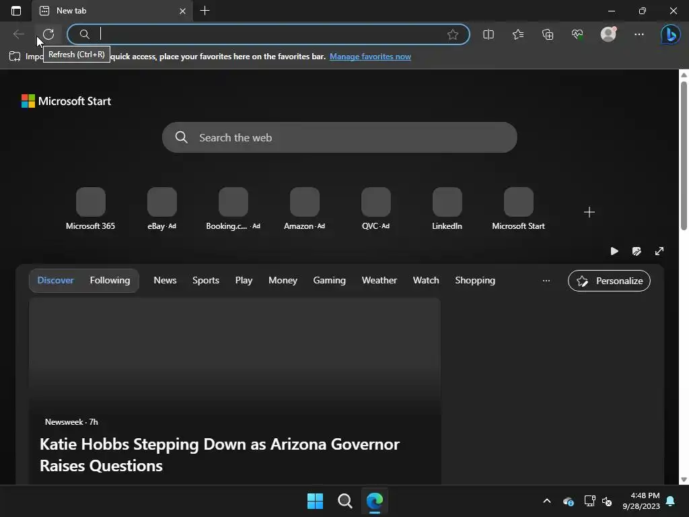Open Settings and more ellipsis menu
689x517 pixels.
(x=639, y=34)
